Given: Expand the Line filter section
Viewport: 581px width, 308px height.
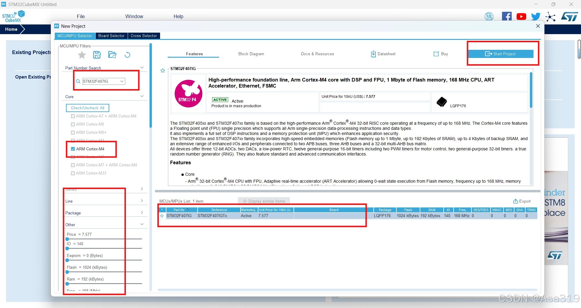Looking at the screenshot, I should click(x=142, y=201).
